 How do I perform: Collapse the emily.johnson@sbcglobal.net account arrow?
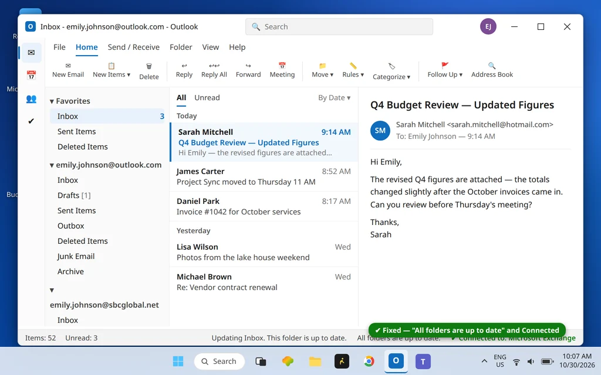click(x=52, y=290)
